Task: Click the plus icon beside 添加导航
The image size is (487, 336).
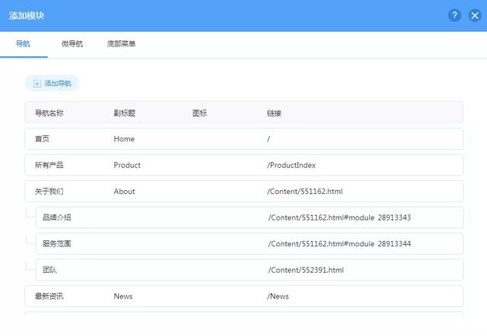Action: [x=37, y=84]
